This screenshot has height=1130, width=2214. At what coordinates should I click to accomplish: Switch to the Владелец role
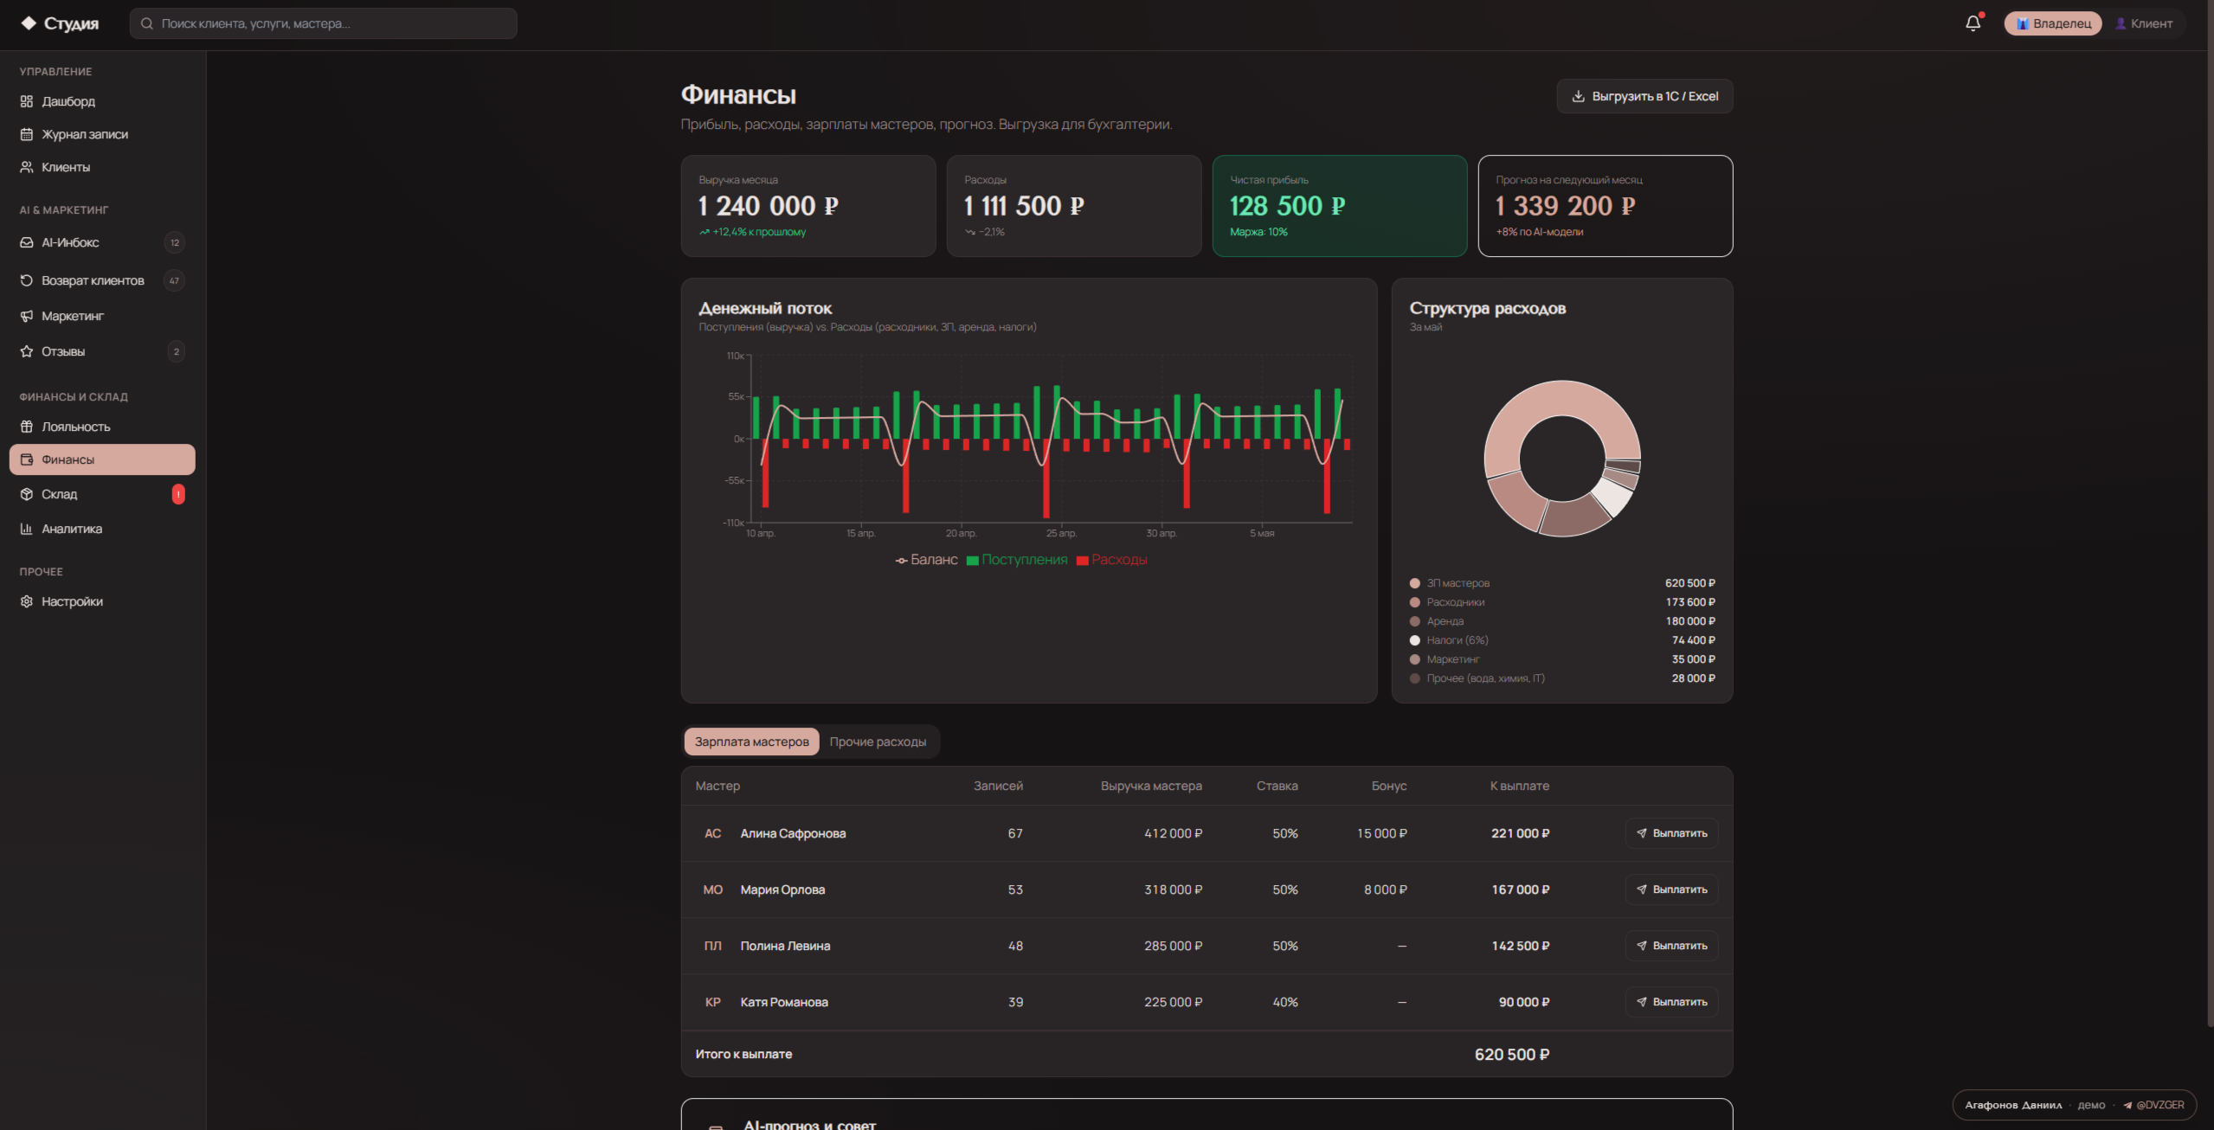2053,23
